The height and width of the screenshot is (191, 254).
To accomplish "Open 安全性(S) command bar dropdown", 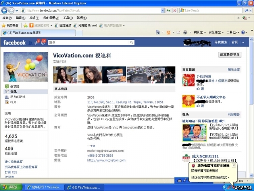I will pyautogui.click(x=216, y=33).
